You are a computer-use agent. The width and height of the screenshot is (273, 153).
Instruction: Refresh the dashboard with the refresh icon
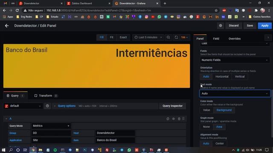tap(176, 37)
